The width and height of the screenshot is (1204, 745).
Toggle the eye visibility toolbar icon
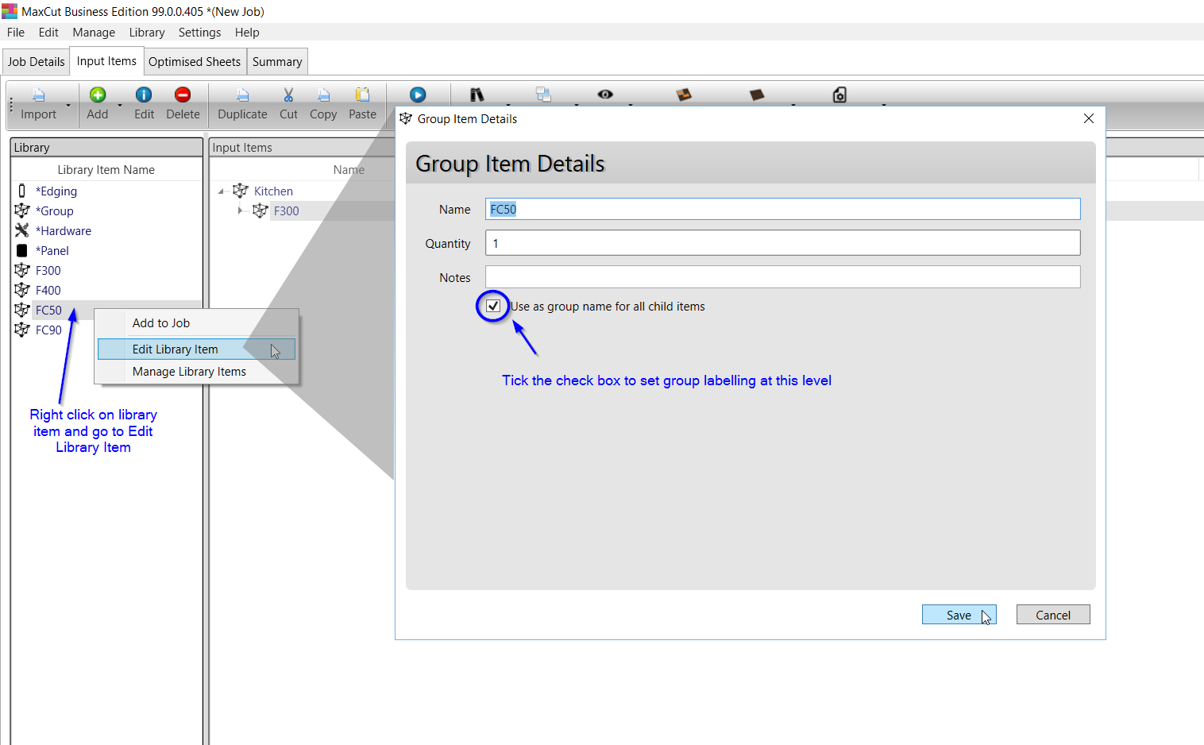tap(605, 95)
